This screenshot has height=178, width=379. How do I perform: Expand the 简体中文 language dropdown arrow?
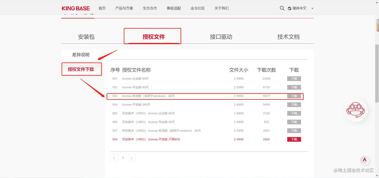point(312,9)
